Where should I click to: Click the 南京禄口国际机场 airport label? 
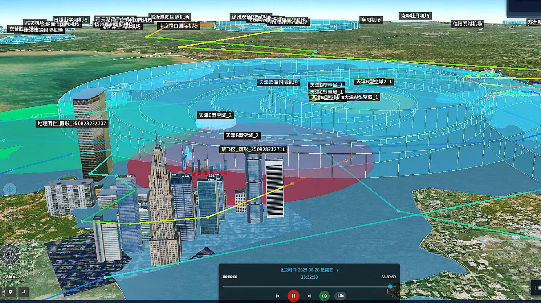coord(178,26)
